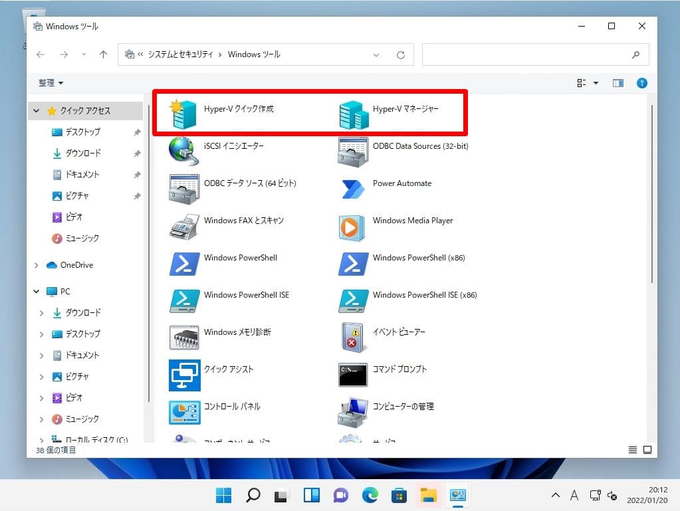This screenshot has height=511, width=680.
Task: Open the コマンド プロンプト icon
Action: click(x=352, y=375)
